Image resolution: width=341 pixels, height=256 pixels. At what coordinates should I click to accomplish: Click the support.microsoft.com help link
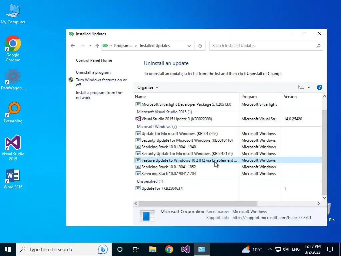coord(272,217)
